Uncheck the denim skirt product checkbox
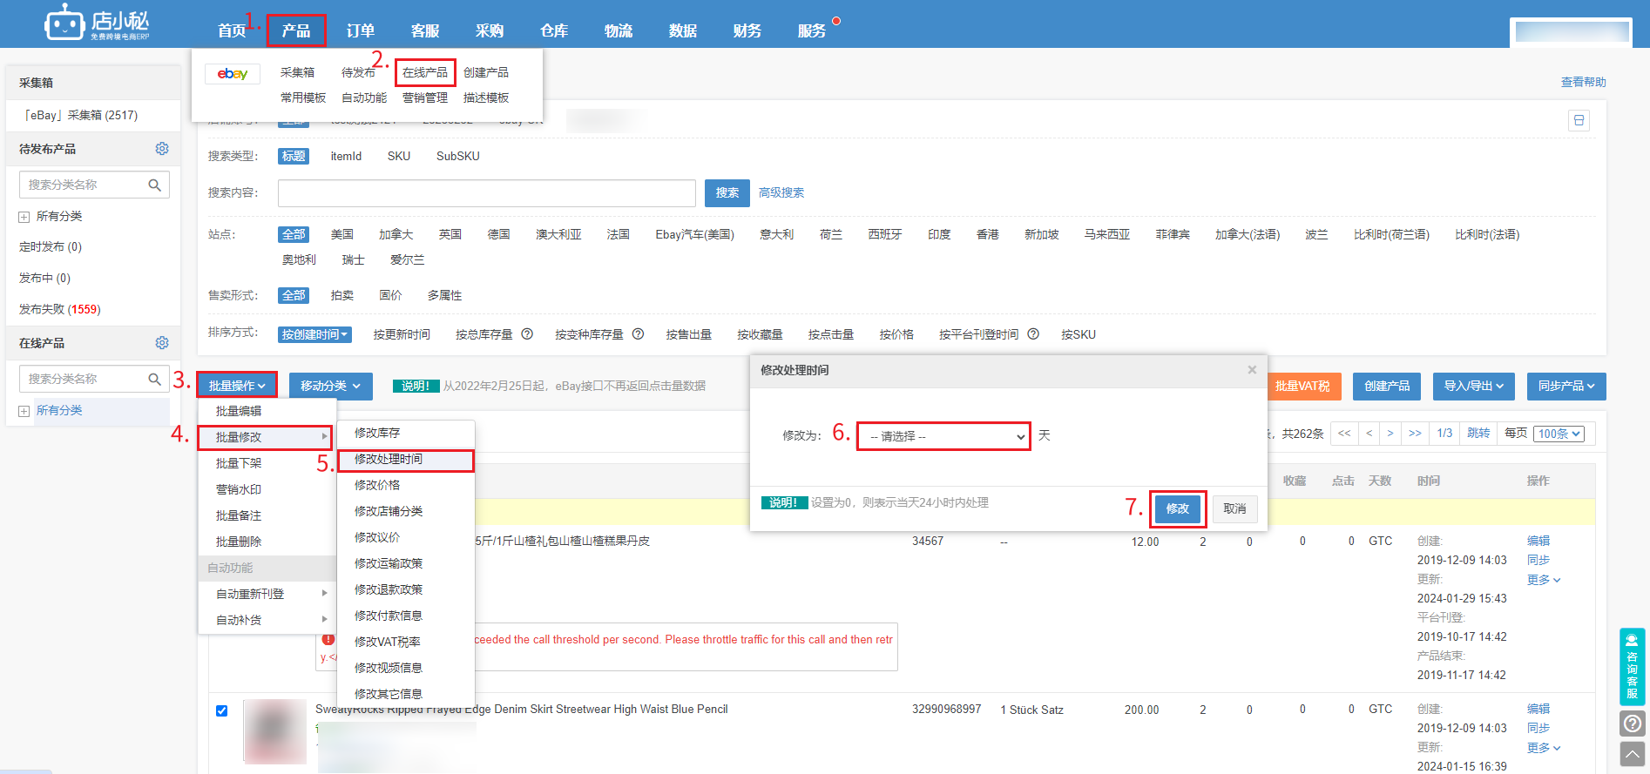The image size is (1650, 774). (222, 710)
